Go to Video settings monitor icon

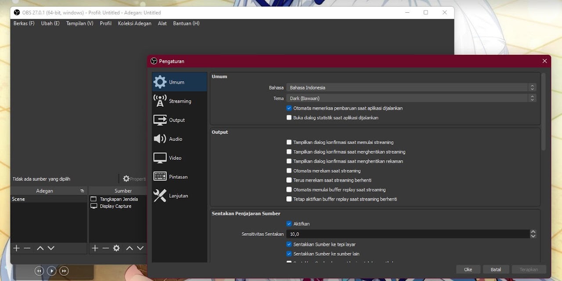coord(160,158)
